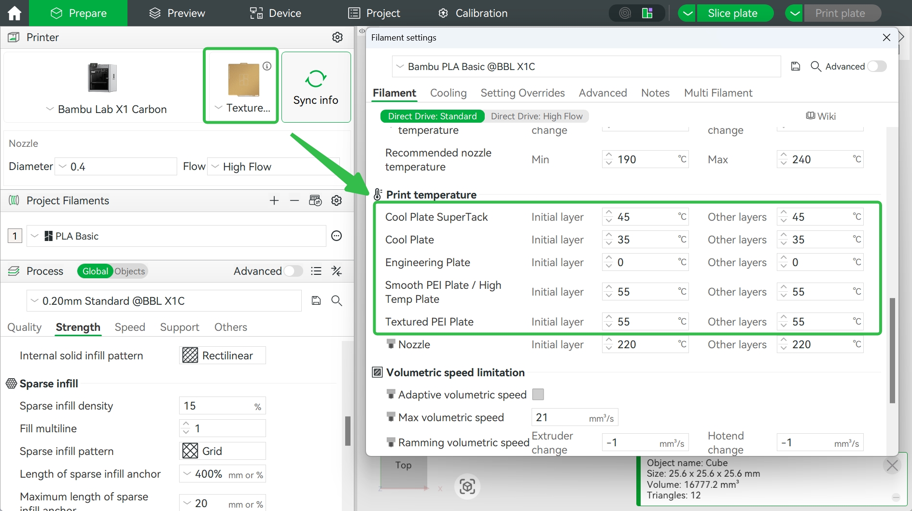The image size is (912, 511).
Task: Remove a project filament
Action: click(295, 200)
